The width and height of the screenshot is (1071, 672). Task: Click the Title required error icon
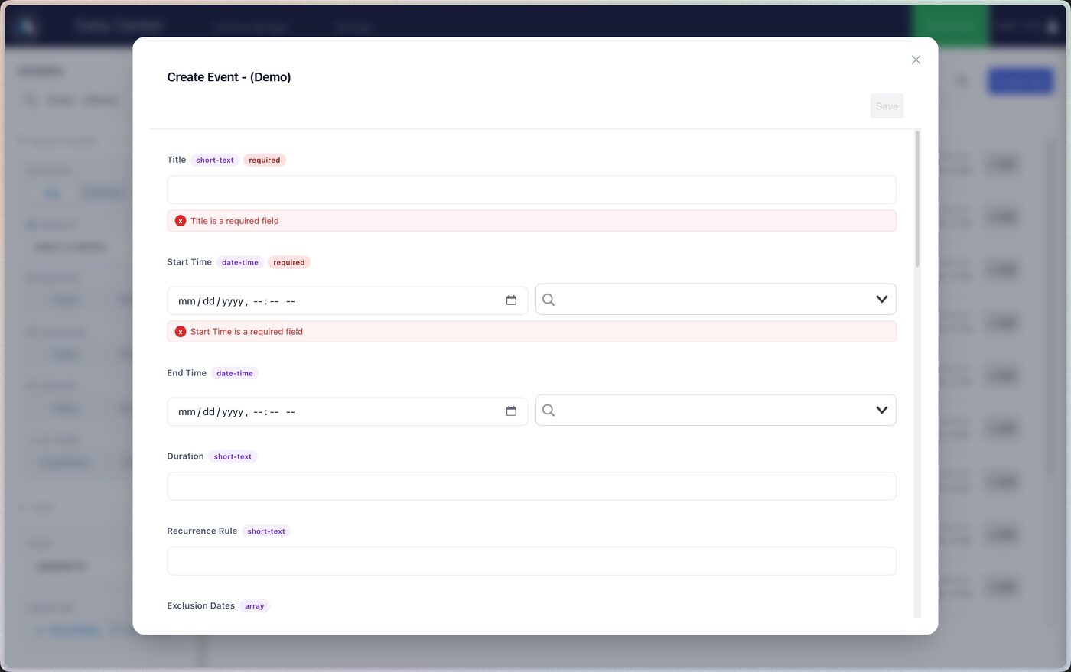point(181,221)
